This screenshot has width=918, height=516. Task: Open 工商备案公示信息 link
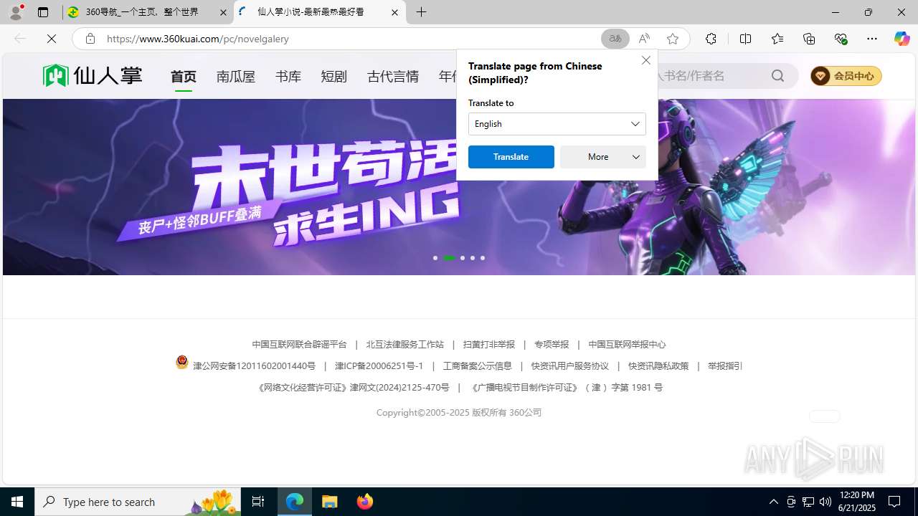pos(477,366)
